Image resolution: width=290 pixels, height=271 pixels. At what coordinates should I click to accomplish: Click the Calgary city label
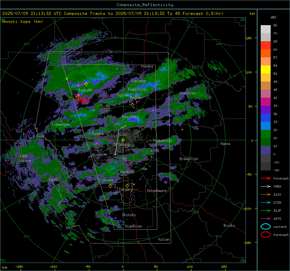(126, 189)
